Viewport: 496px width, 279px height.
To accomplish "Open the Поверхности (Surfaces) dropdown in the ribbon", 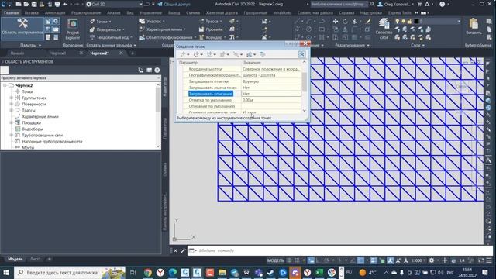I will [x=107, y=29].
